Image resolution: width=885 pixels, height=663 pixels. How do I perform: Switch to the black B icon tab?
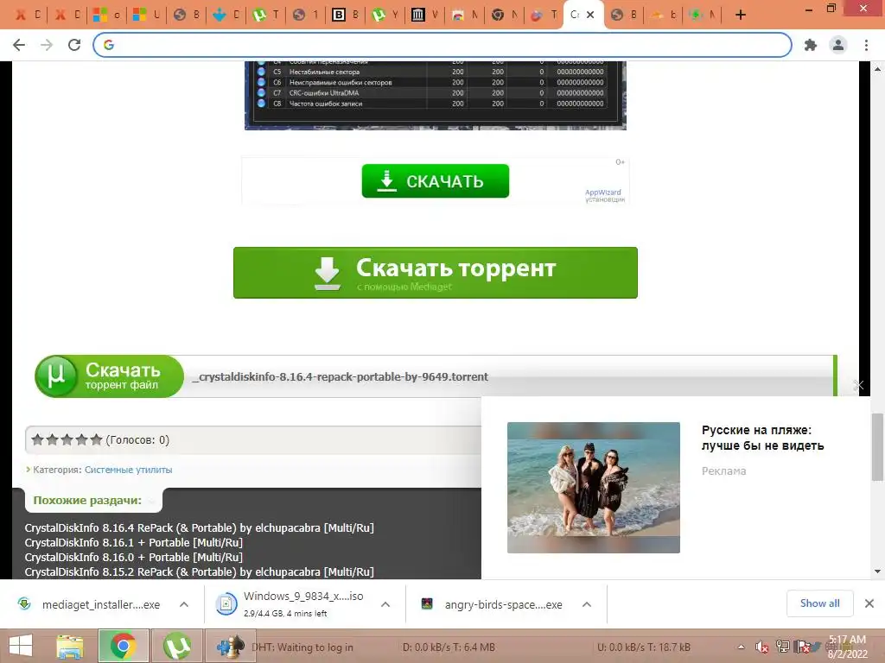344,16
